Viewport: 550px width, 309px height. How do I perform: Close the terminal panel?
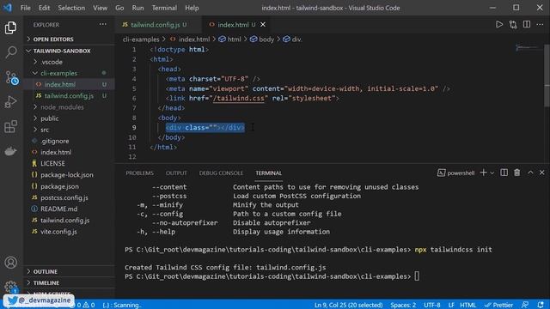(x=542, y=173)
